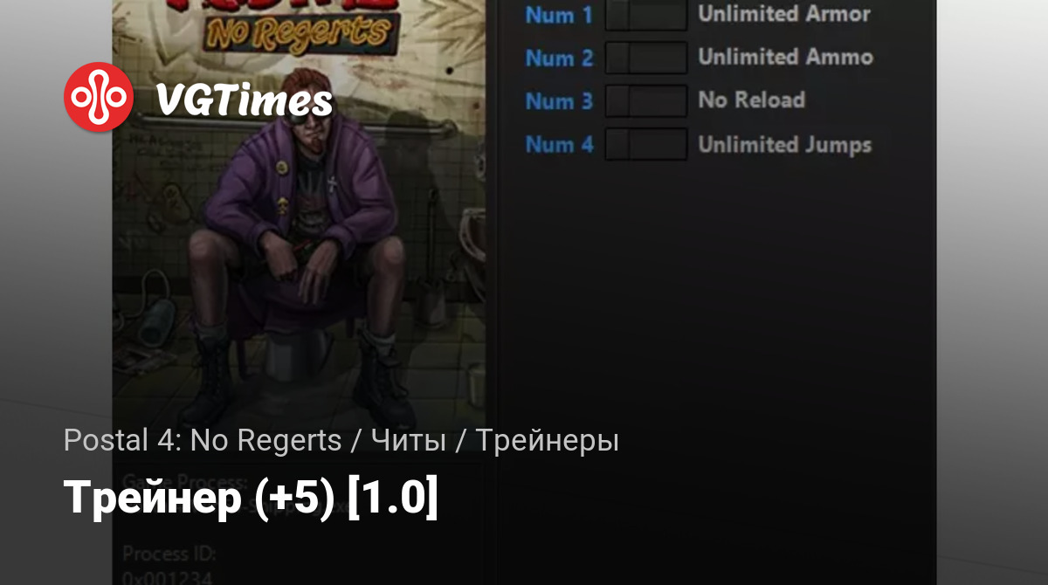
Task: Select the Num 2 hotkey label
Action: point(559,58)
